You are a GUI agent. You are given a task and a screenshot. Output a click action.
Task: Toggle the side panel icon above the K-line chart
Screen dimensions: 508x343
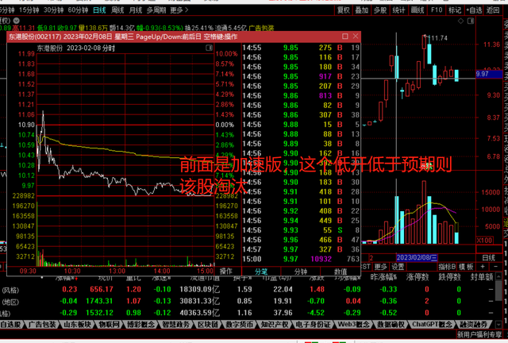471,21
